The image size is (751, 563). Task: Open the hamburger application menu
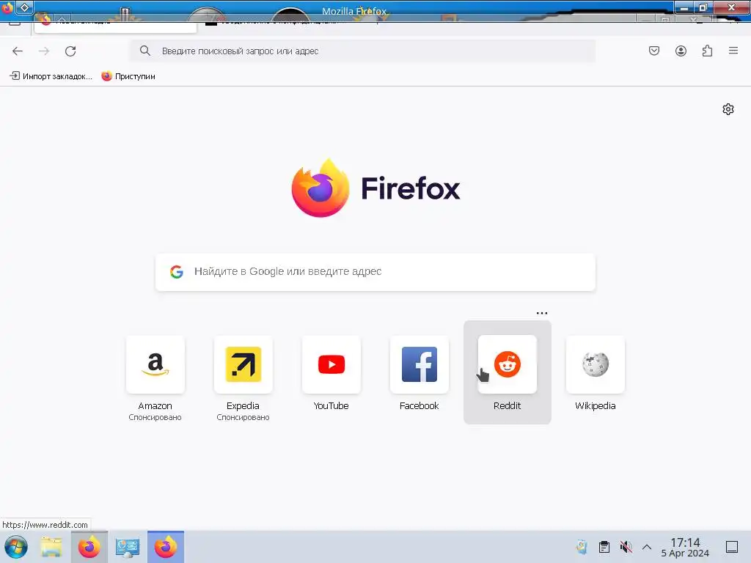[733, 51]
